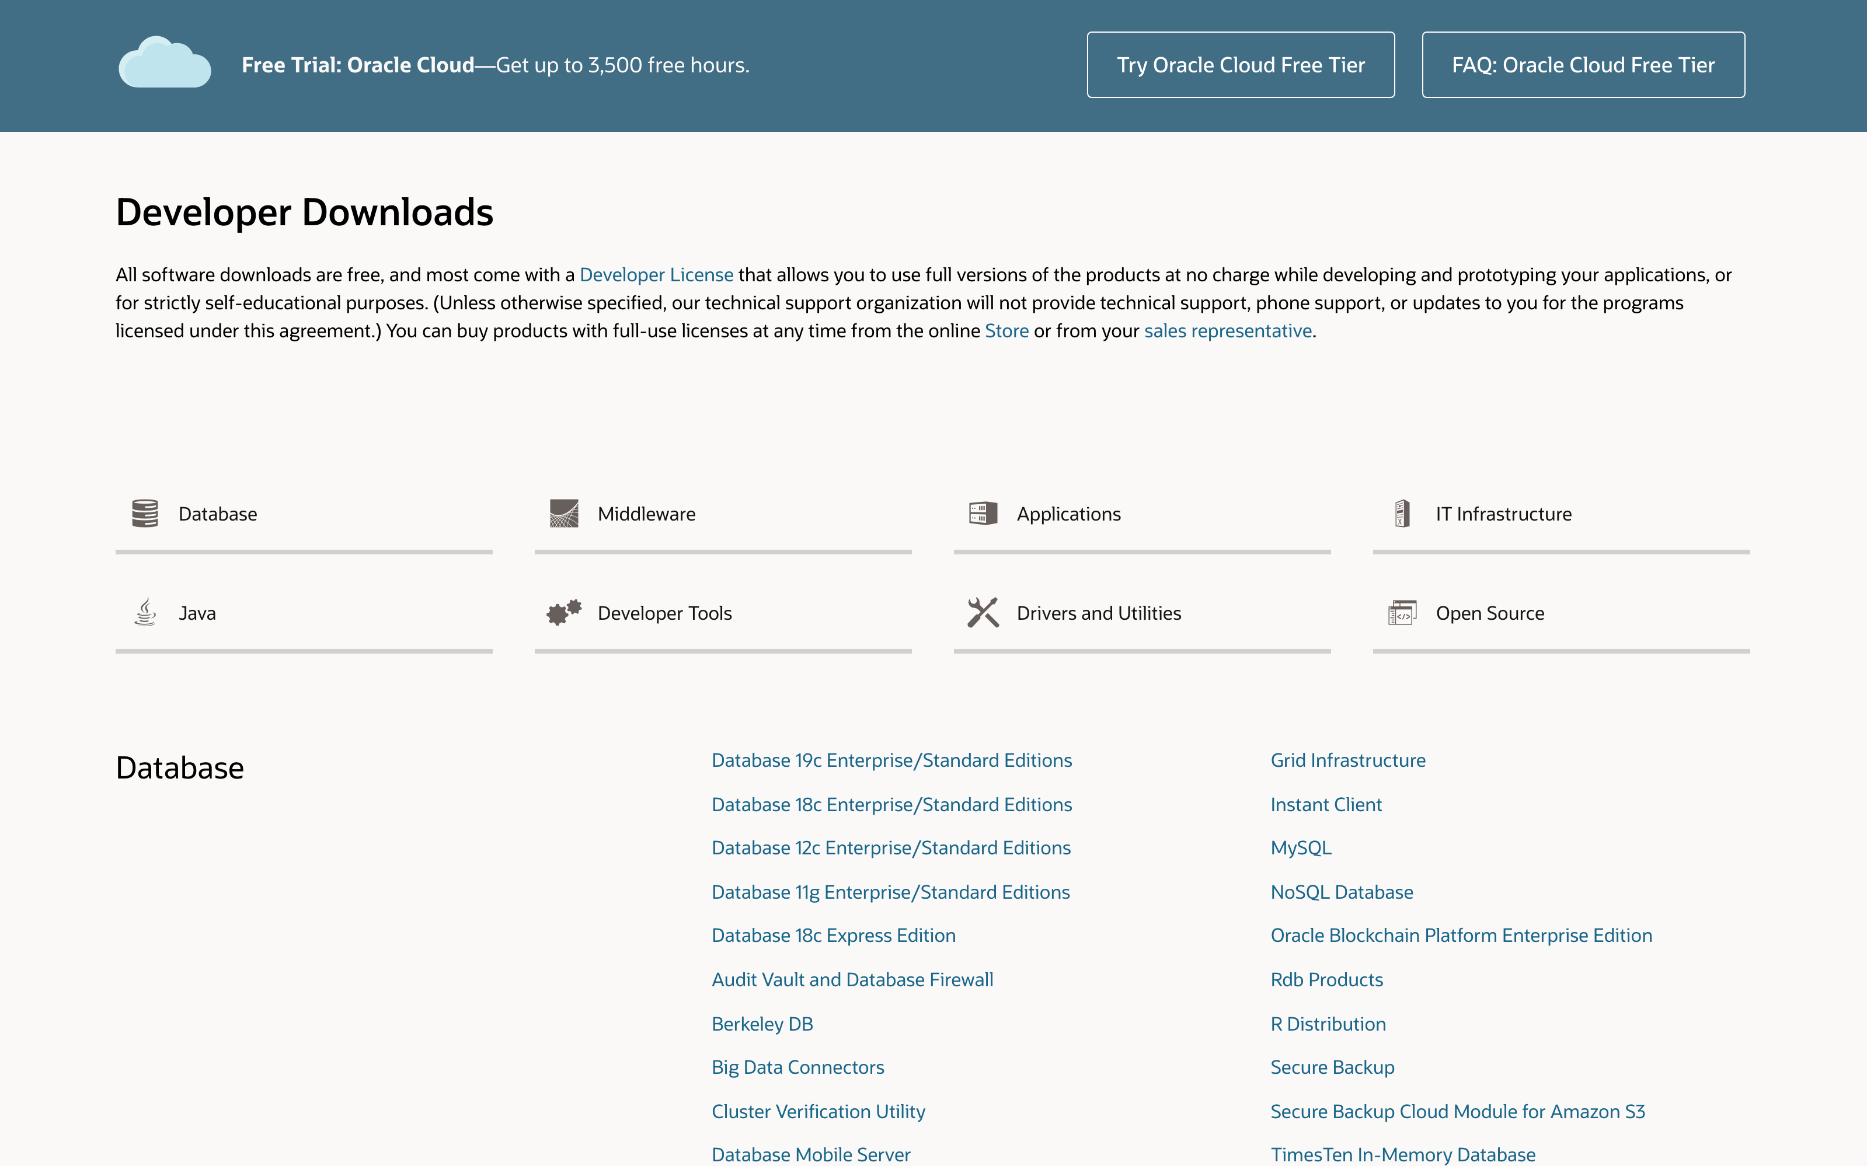Click Try Oracle Cloud Free Tier button
Screen dimensions: 1867x1166
1241,65
